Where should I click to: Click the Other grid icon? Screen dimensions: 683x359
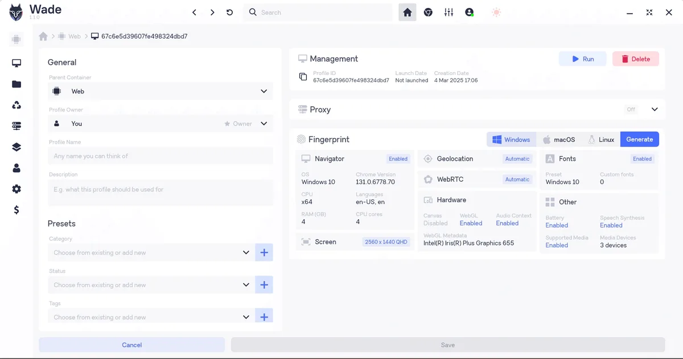pos(550,202)
